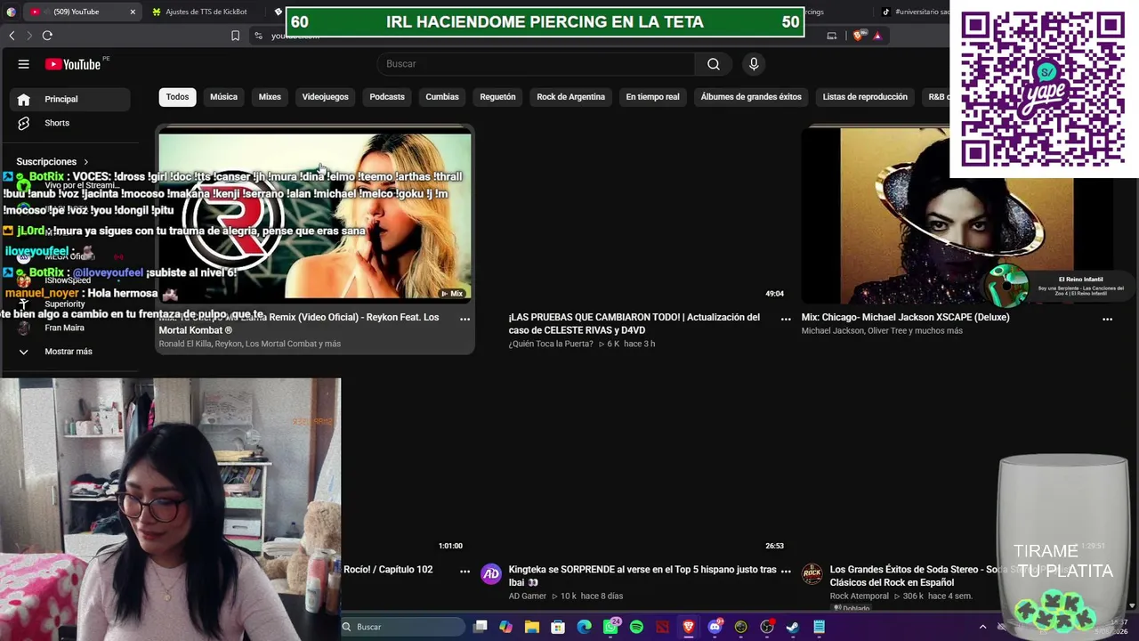Open the Celeste Rivas and D4VD video title

(x=634, y=323)
